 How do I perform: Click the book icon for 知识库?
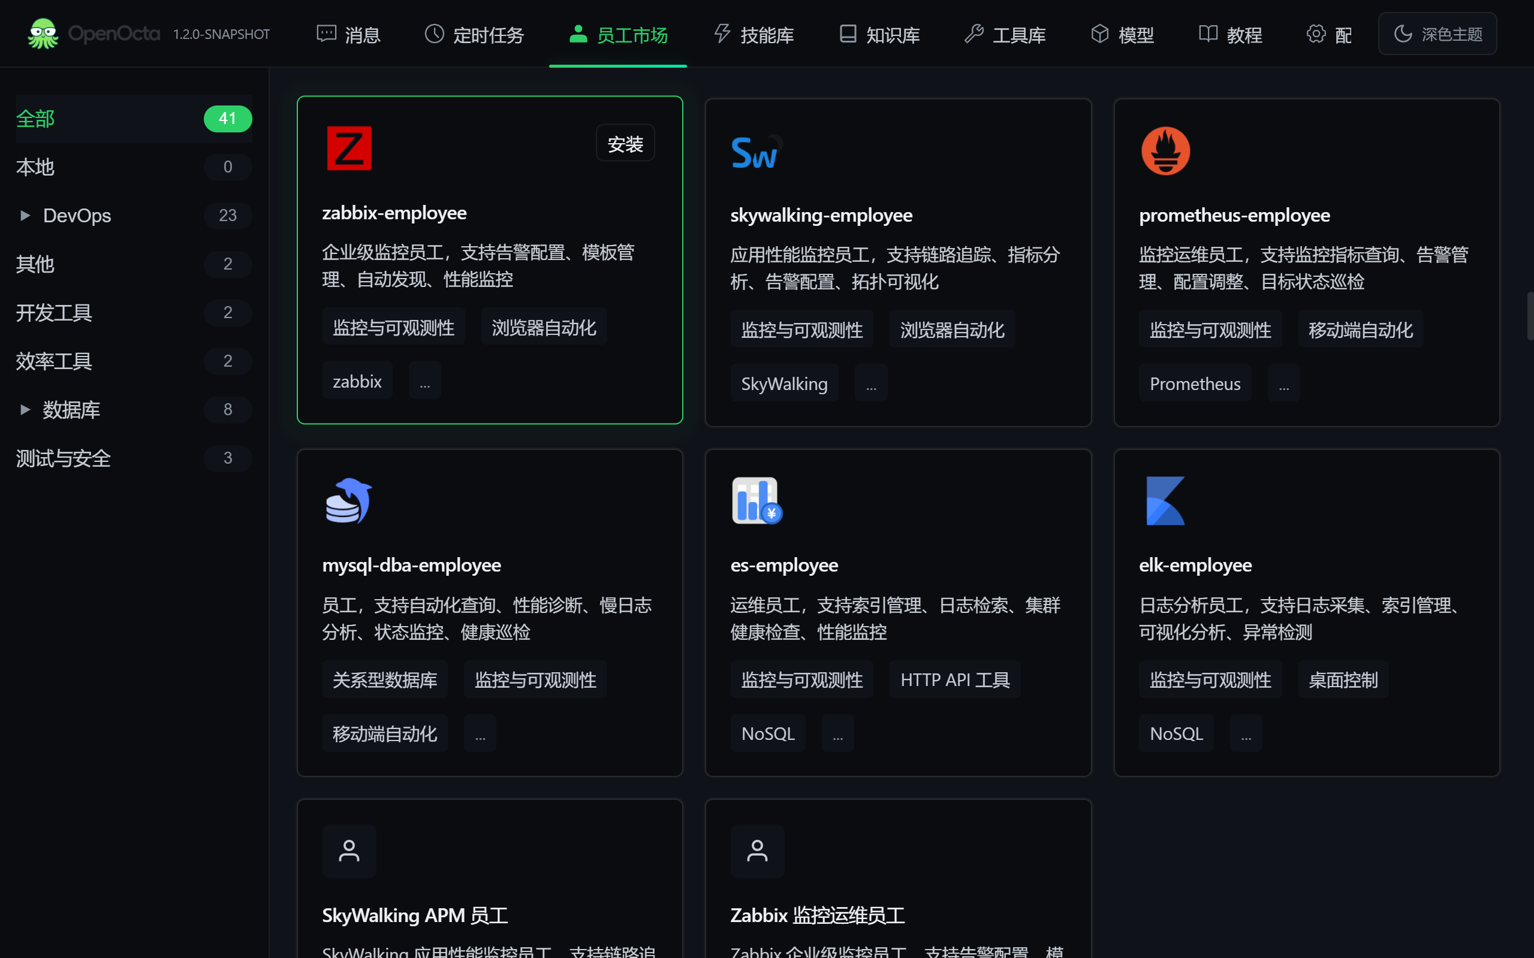click(848, 34)
